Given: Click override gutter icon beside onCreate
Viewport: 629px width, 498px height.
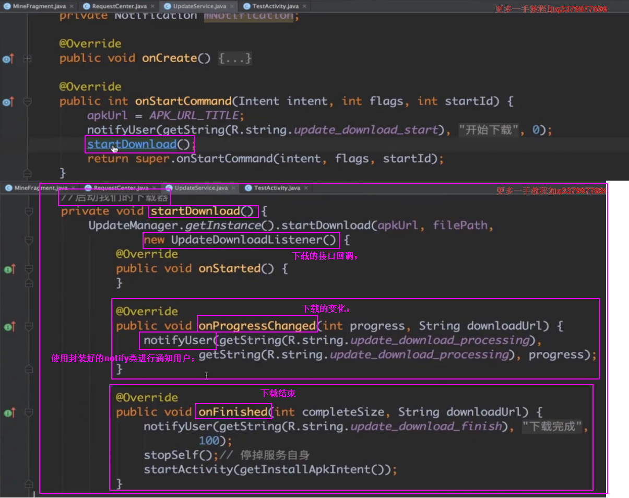Looking at the screenshot, I should click(8, 59).
